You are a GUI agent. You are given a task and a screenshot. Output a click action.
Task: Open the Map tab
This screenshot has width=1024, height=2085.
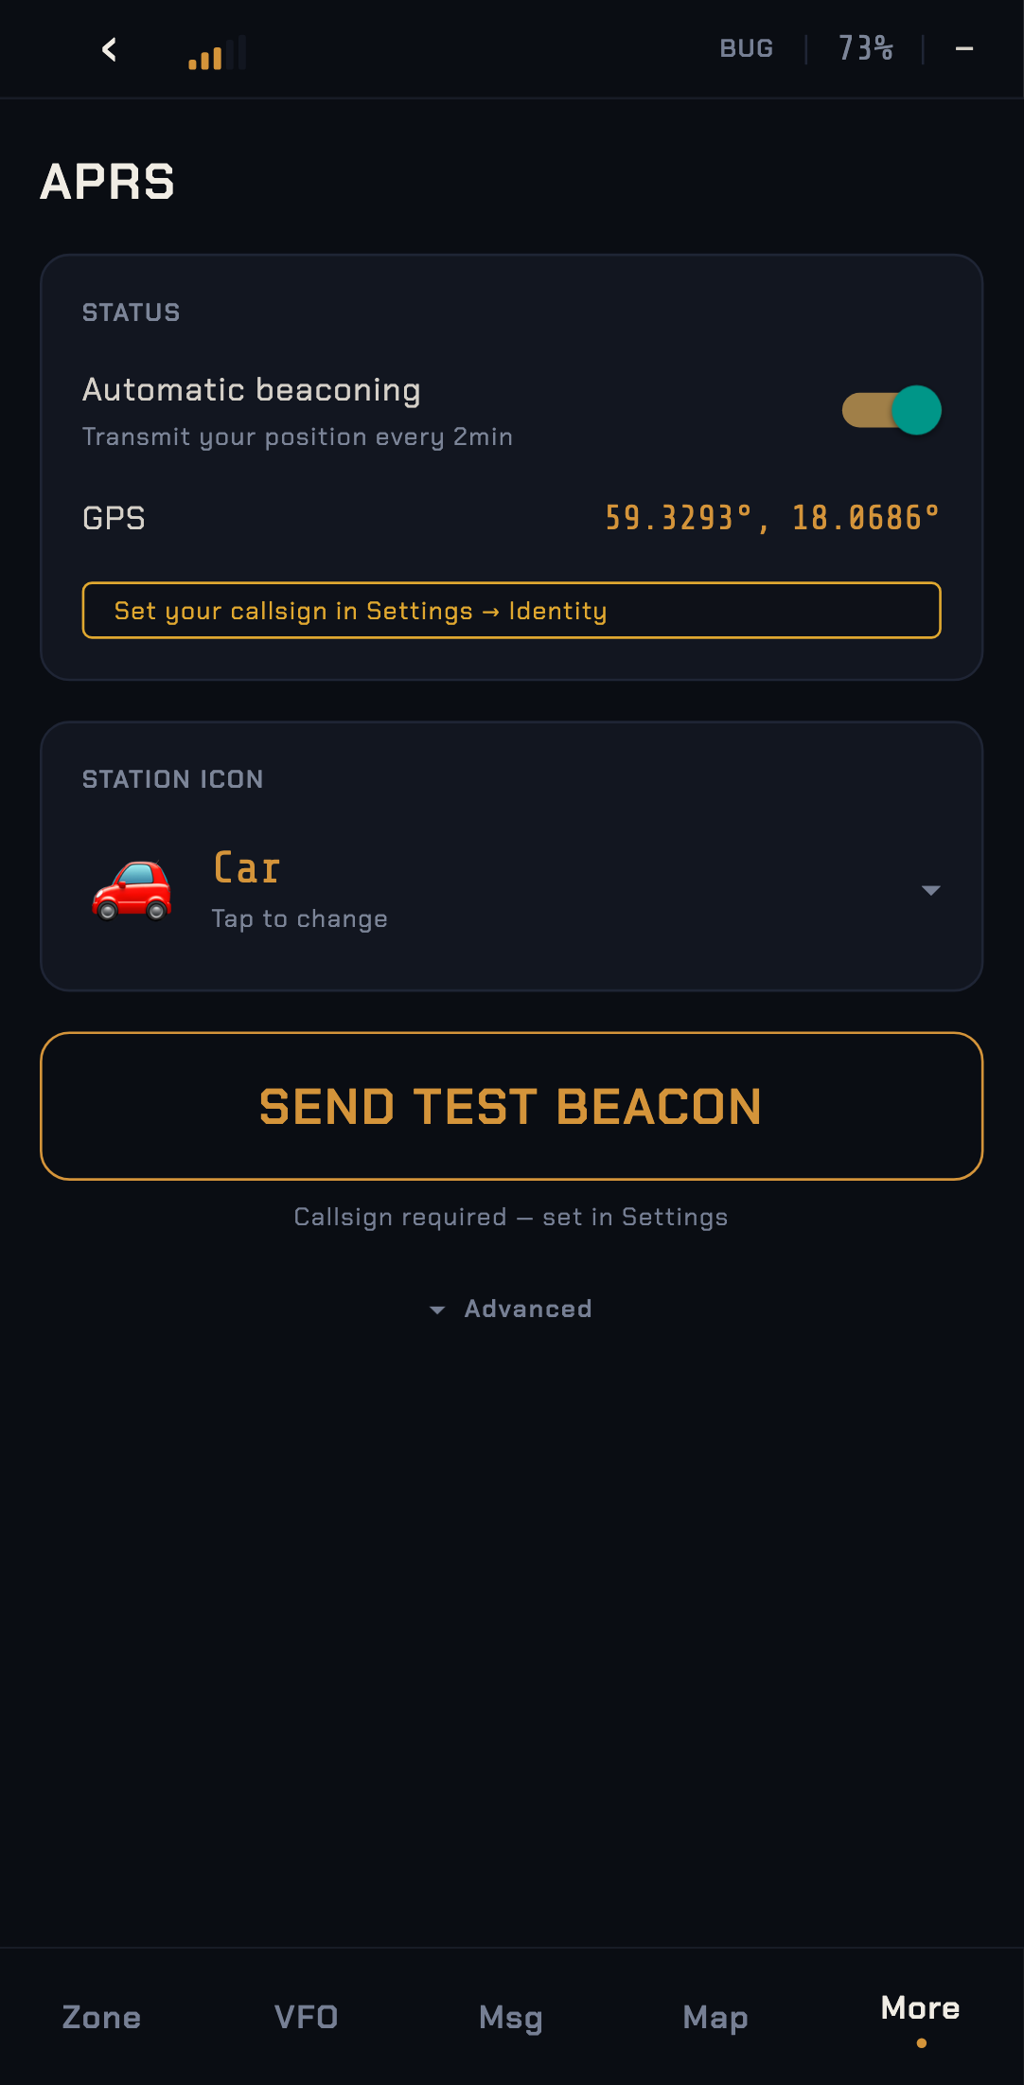(715, 2017)
